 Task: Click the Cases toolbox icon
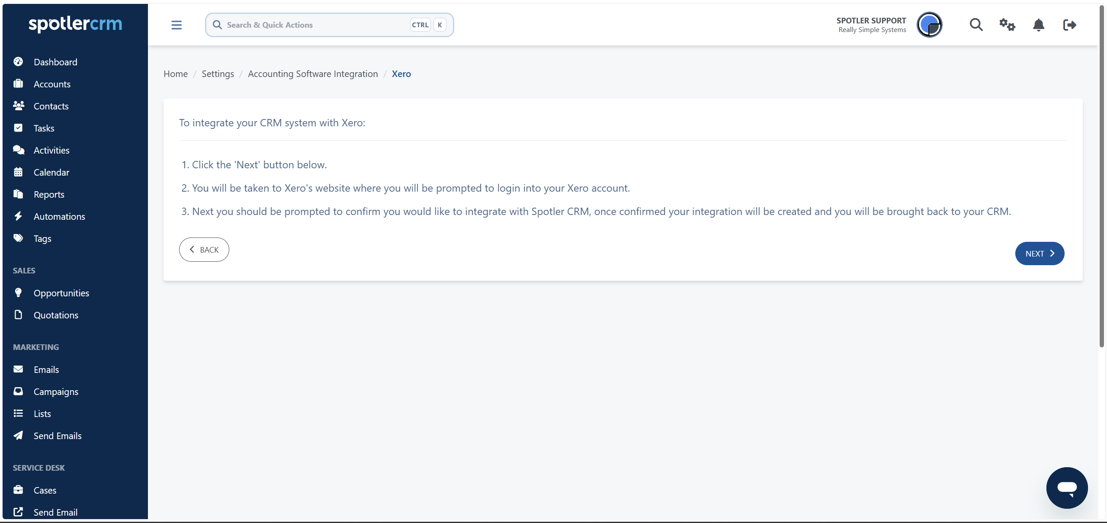[x=18, y=490]
